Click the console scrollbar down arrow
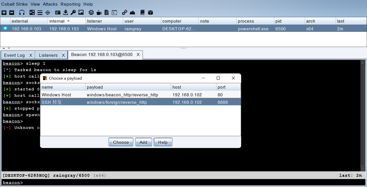Image resolution: width=367 pixels, height=187 pixels. click(x=363, y=169)
